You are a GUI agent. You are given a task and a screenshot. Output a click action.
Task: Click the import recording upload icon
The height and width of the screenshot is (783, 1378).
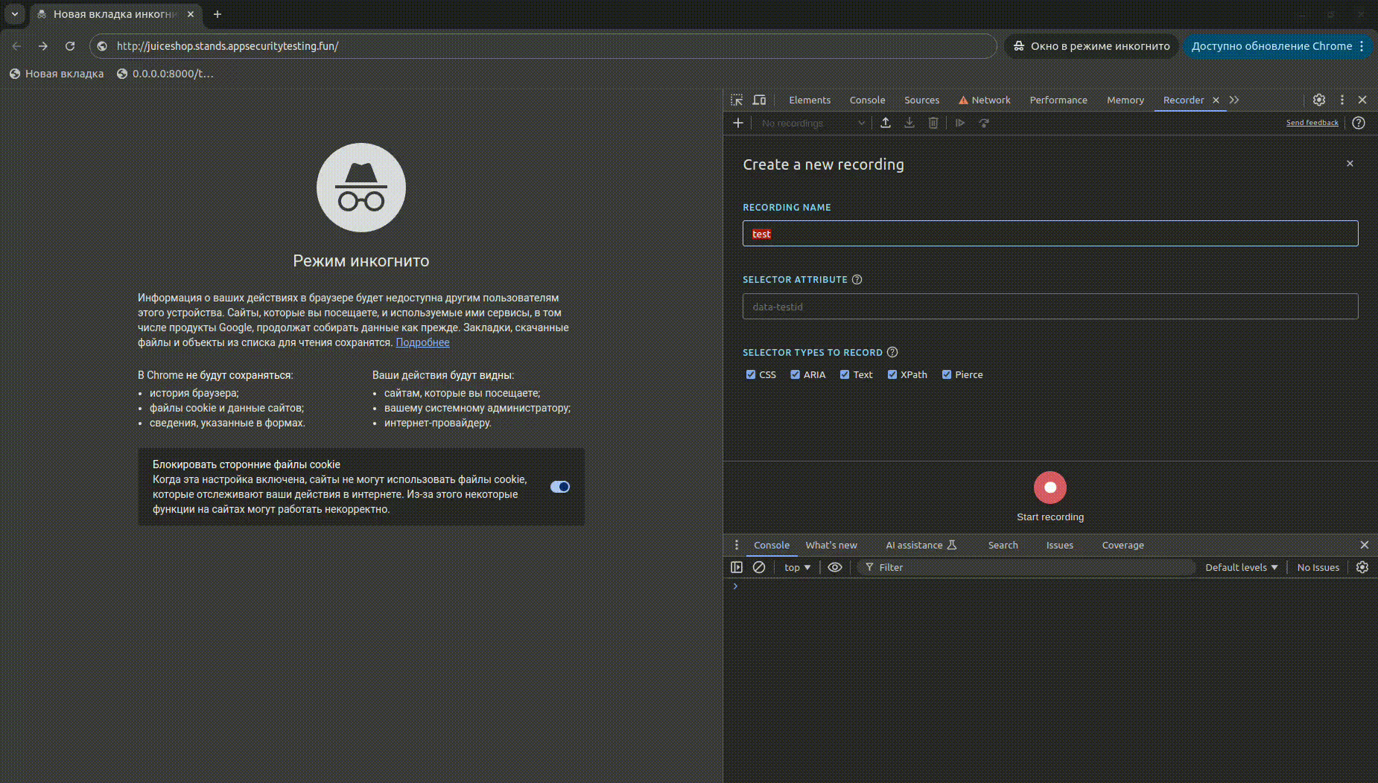click(886, 123)
